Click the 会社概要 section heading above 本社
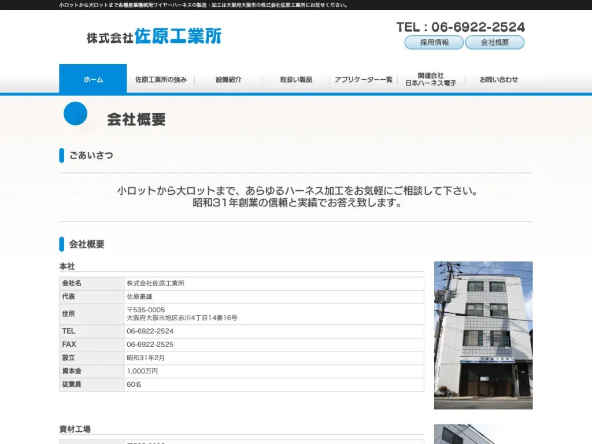The height and width of the screenshot is (444, 592). pos(87,245)
